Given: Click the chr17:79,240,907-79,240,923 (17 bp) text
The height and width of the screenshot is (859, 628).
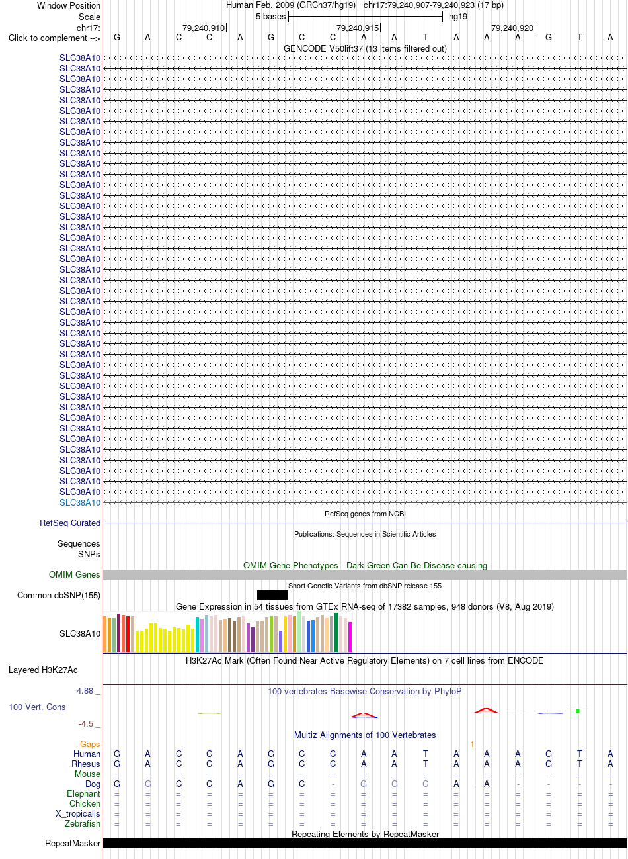Looking at the screenshot, I should (434, 5).
